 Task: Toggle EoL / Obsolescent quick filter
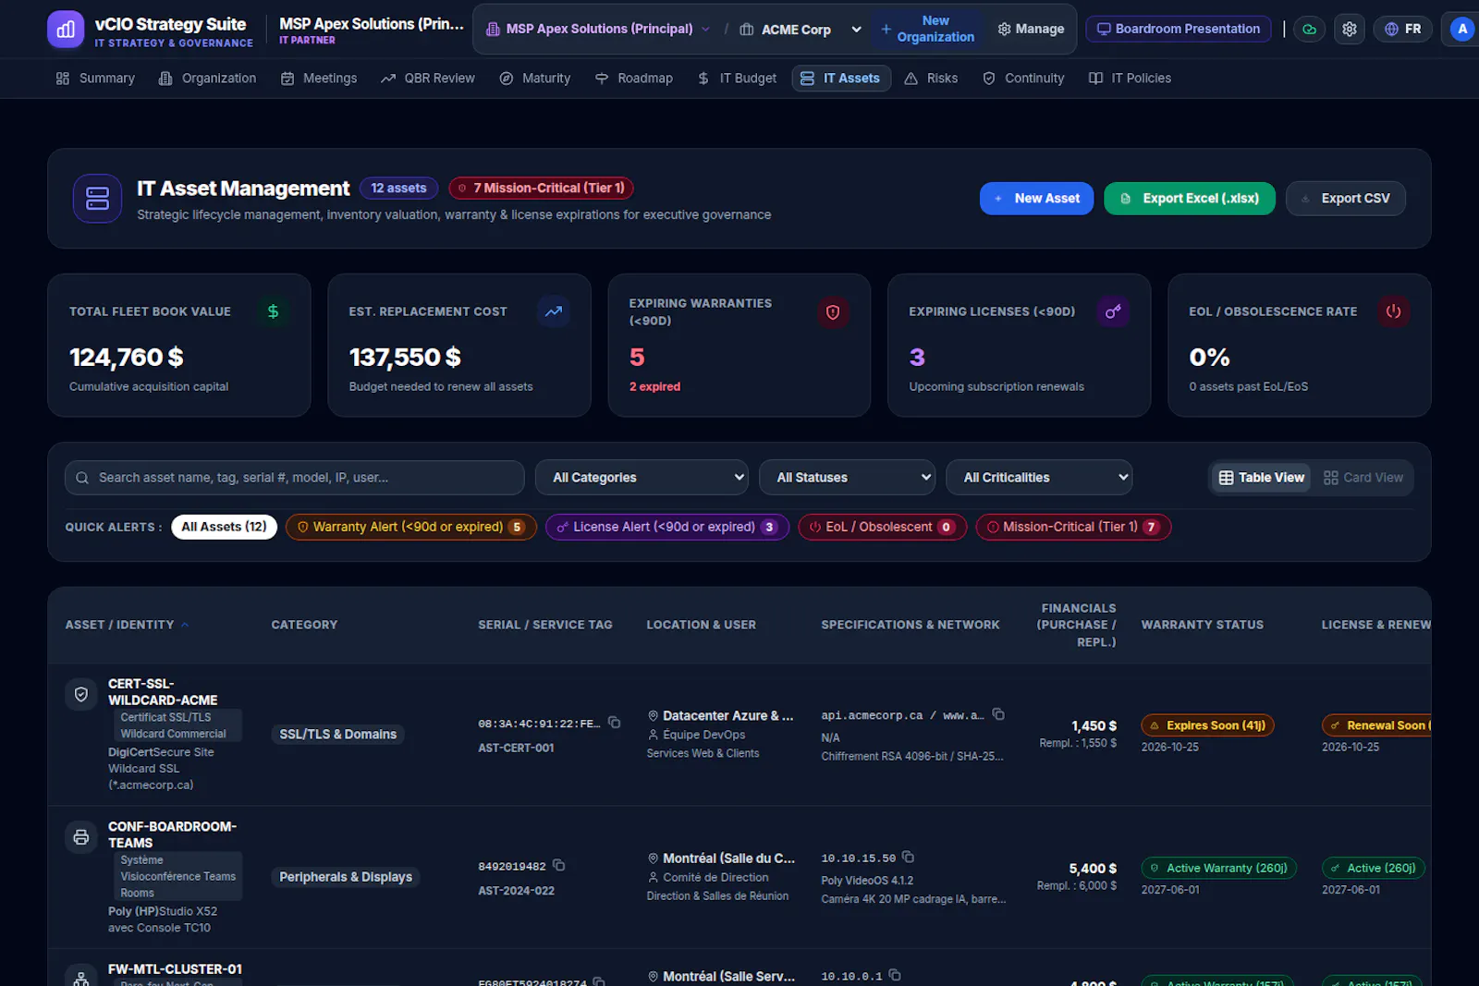pyautogui.click(x=883, y=527)
